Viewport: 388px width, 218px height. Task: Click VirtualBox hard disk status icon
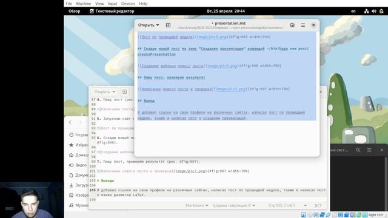(x=303, y=215)
